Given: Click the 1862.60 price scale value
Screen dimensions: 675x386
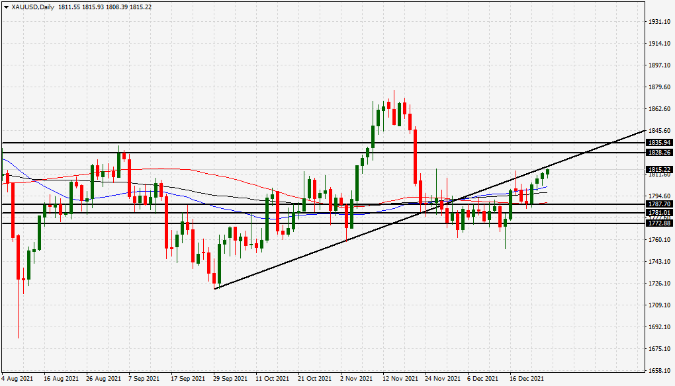Looking at the screenshot, I should 660,109.
